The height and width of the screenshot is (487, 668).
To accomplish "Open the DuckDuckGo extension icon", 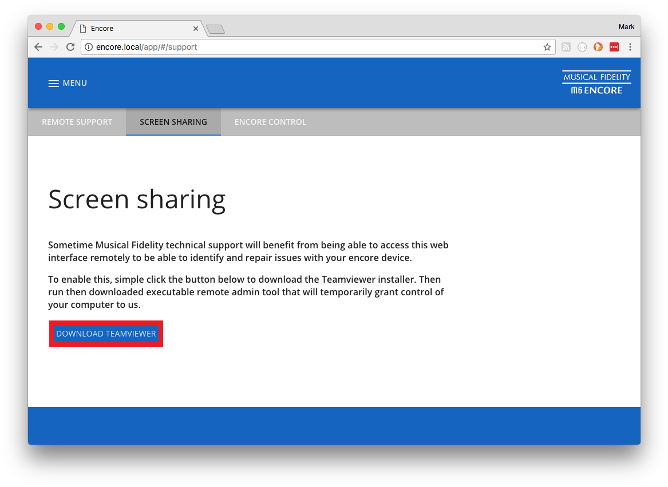I will point(598,47).
